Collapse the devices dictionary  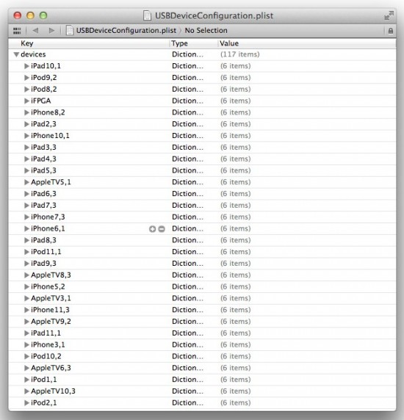pos(16,54)
